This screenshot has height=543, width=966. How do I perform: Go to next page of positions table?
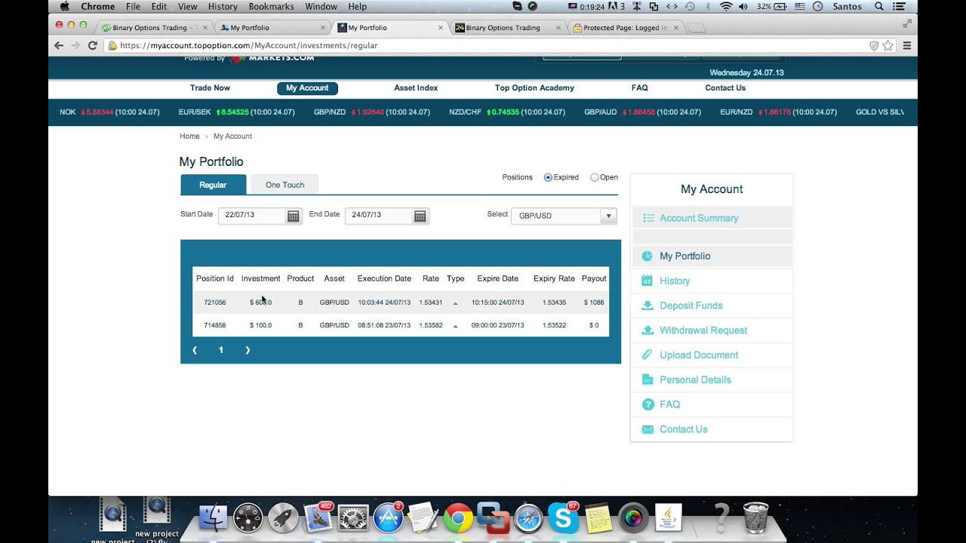point(247,350)
